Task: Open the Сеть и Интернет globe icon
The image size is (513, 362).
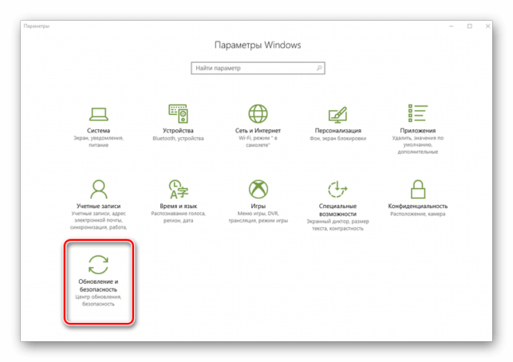Action: tap(258, 113)
